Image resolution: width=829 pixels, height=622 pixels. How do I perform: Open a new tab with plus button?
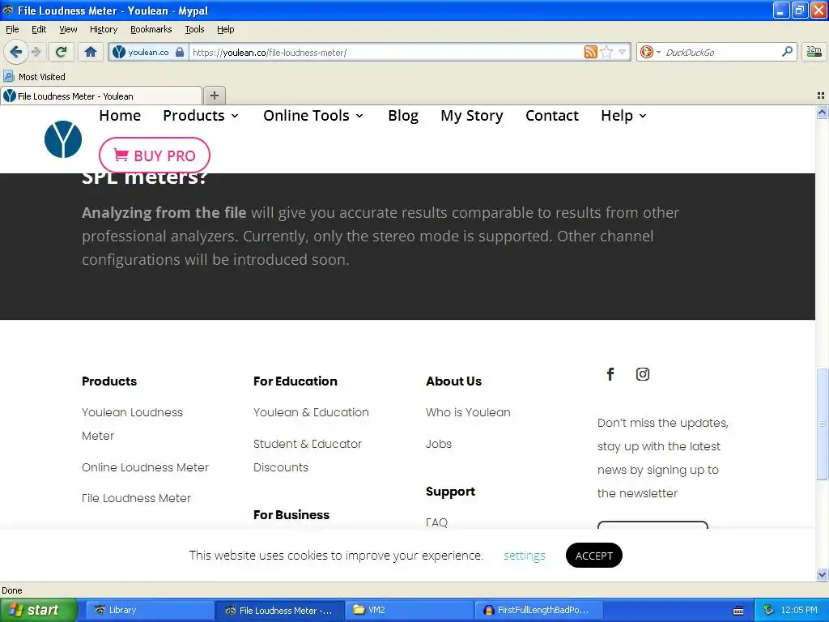(x=214, y=96)
